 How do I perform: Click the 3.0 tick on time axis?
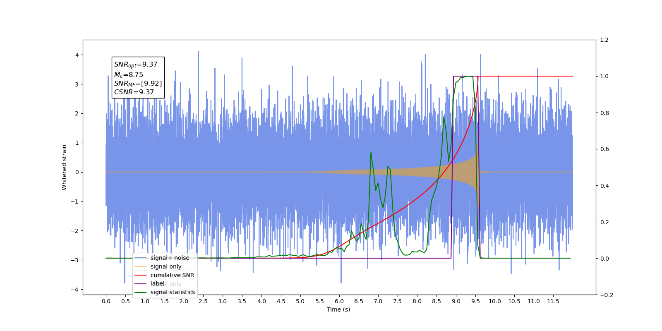pyautogui.click(x=223, y=301)
